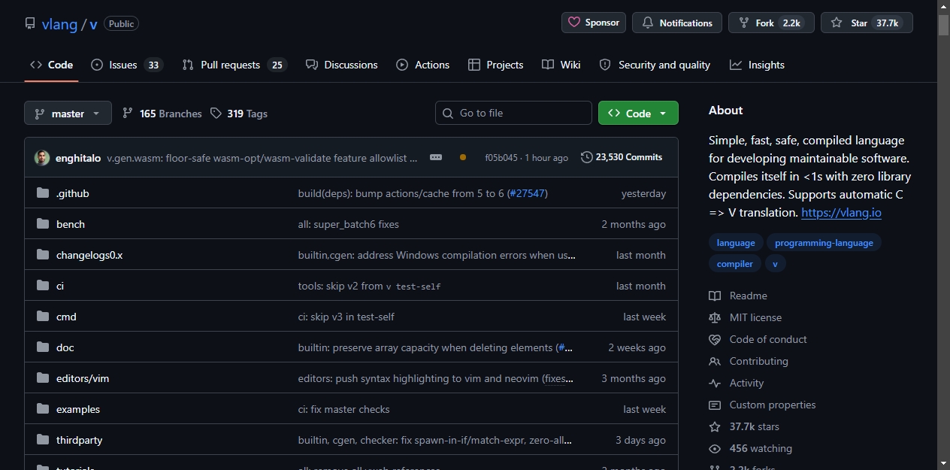Click commit message 'ci: fix master checks'
Image resolution: width=950 pixels, height=470 pixels.
pos(344,409)
